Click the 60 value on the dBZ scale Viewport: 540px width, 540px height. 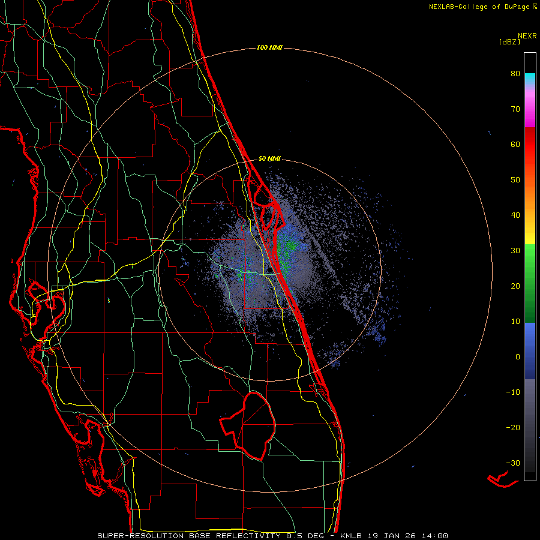(515, 144)
